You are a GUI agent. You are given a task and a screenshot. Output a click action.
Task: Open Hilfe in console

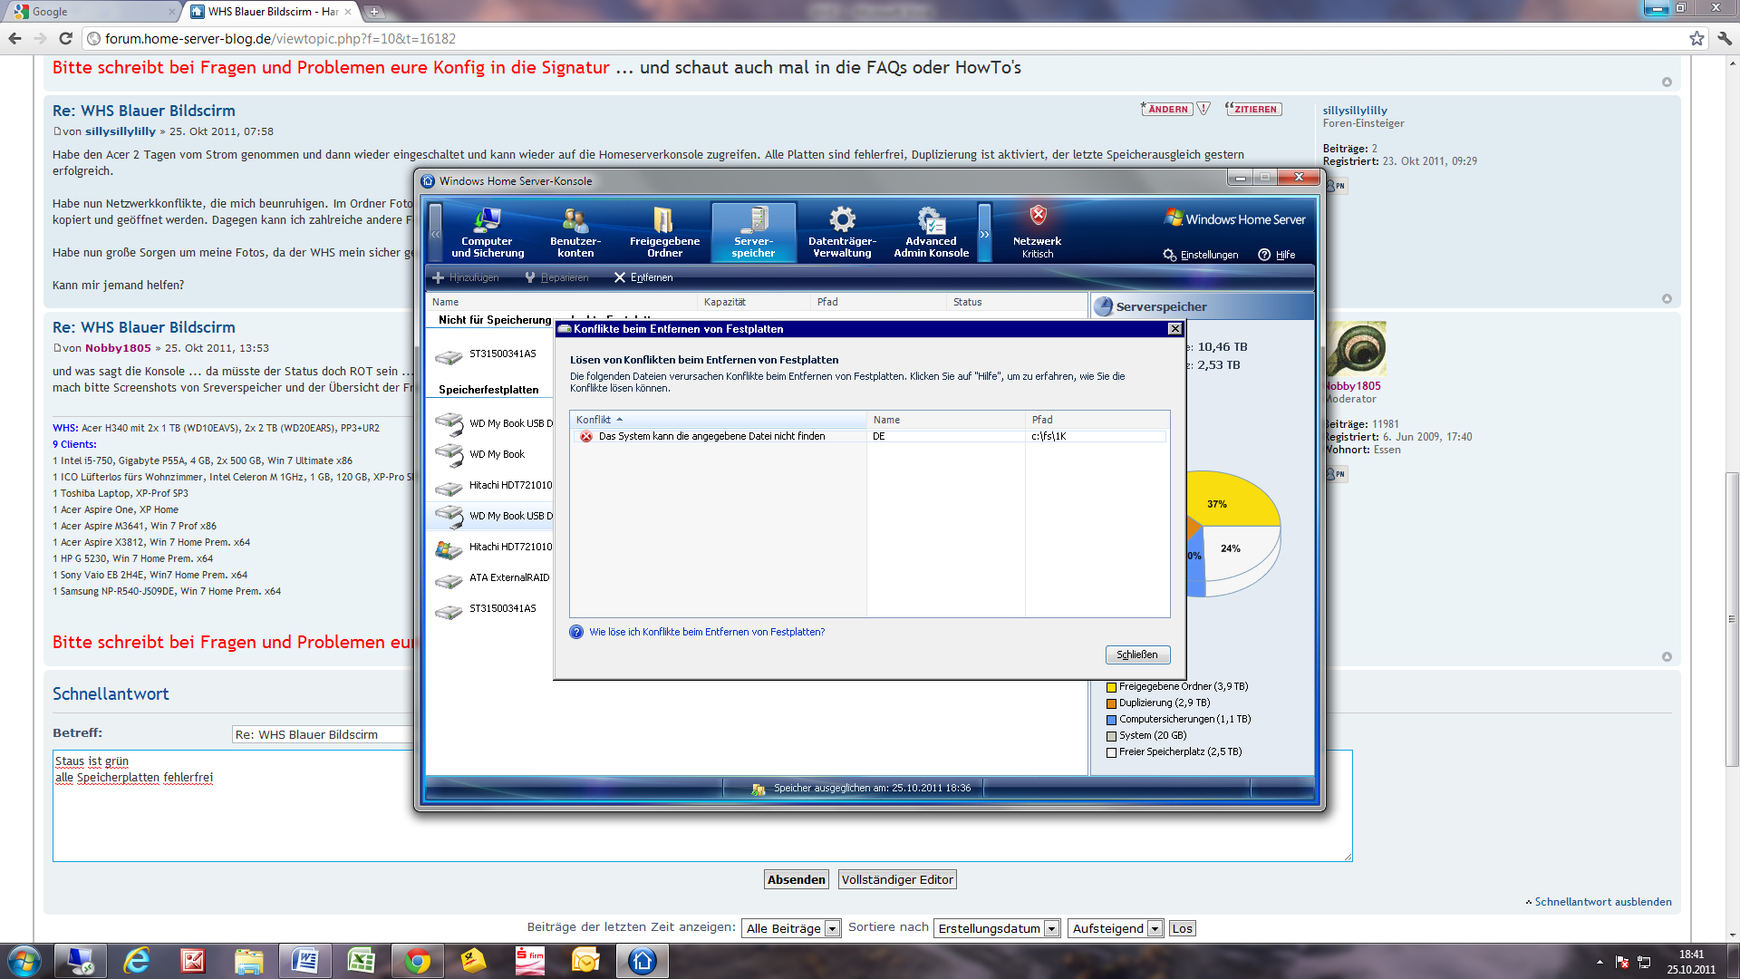click(1277, 255)
